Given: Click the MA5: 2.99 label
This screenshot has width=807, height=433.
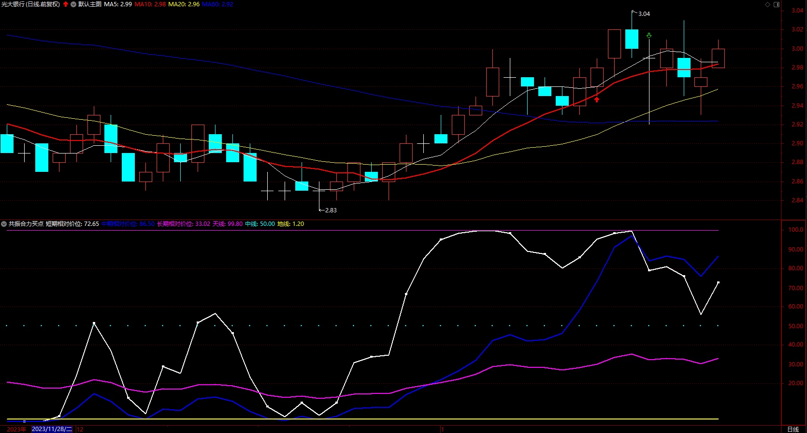Looking at the screenshot, I should pos(118,4).
